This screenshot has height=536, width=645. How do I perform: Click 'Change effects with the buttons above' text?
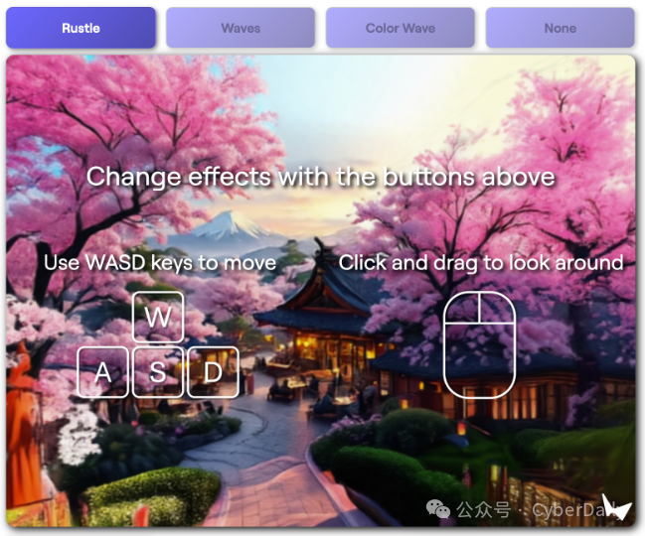point(321,177)
